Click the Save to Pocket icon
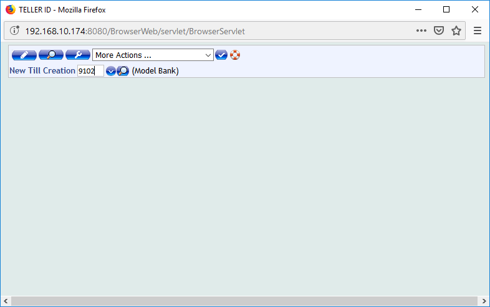 (x=439, y=31)
